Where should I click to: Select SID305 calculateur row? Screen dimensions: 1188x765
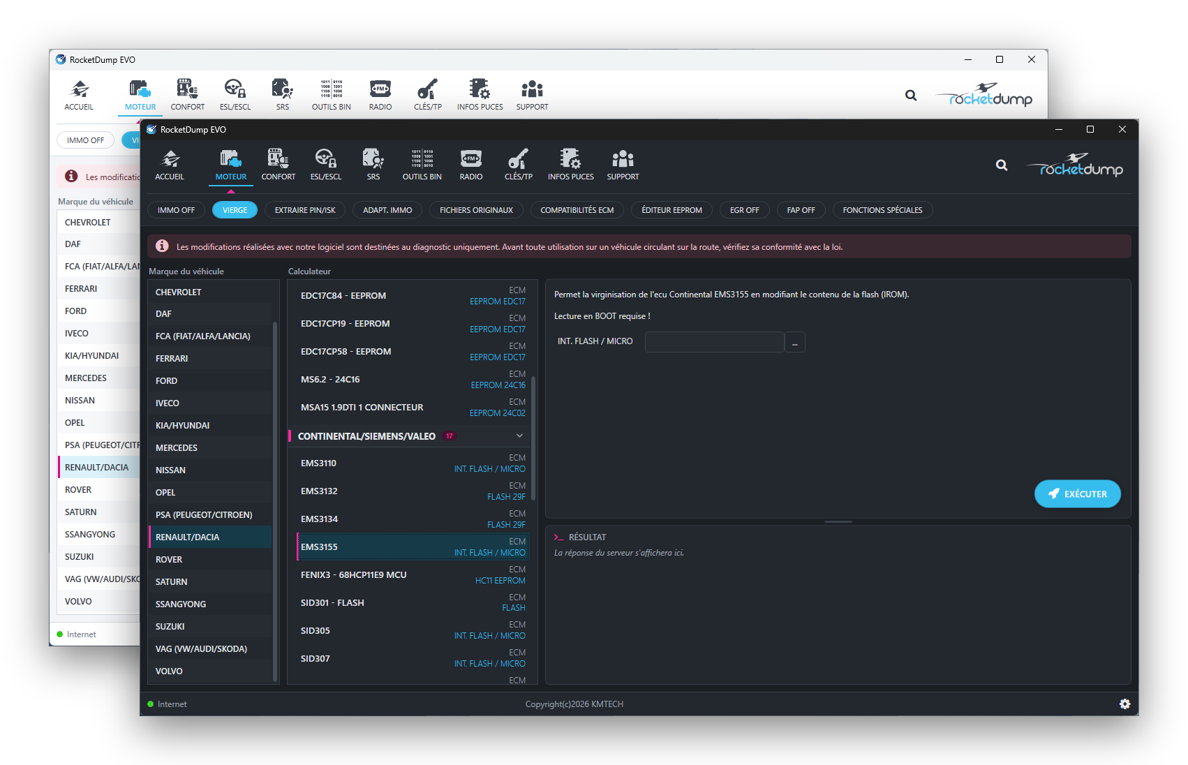412,630
